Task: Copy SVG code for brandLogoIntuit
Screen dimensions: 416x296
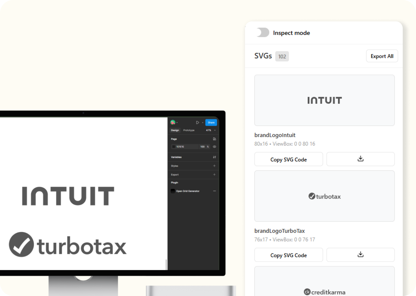Action: coord(288,159)
